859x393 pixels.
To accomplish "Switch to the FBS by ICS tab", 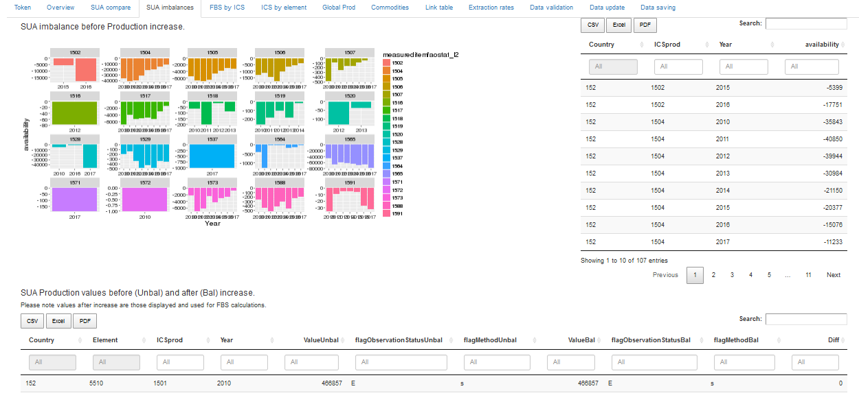I will (227, 8).
